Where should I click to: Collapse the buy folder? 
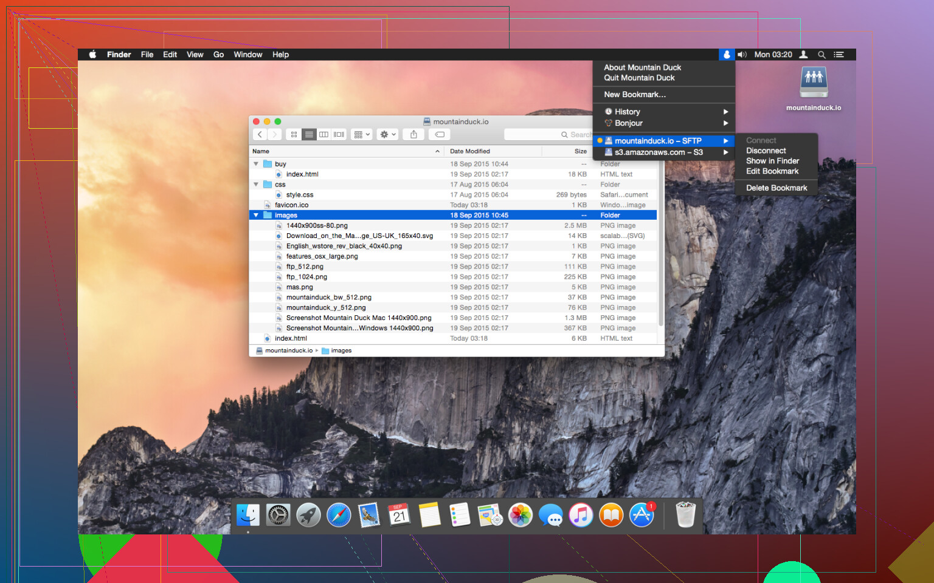coord(256,164)
